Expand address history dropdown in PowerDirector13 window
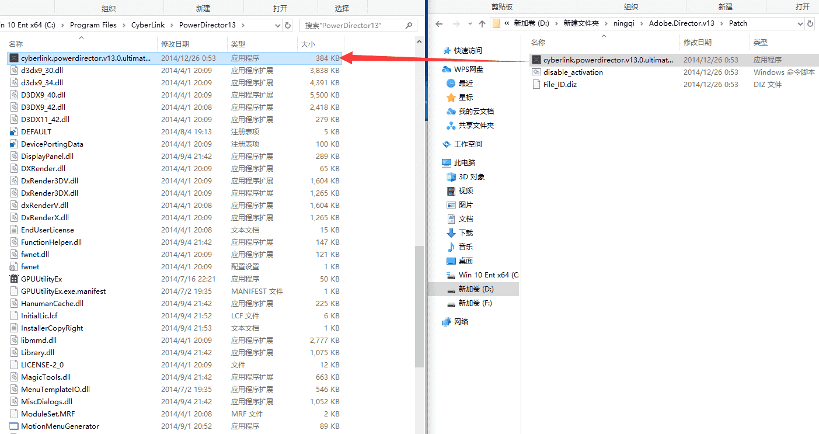The image size is (819, 434). [x=277, y=26]
